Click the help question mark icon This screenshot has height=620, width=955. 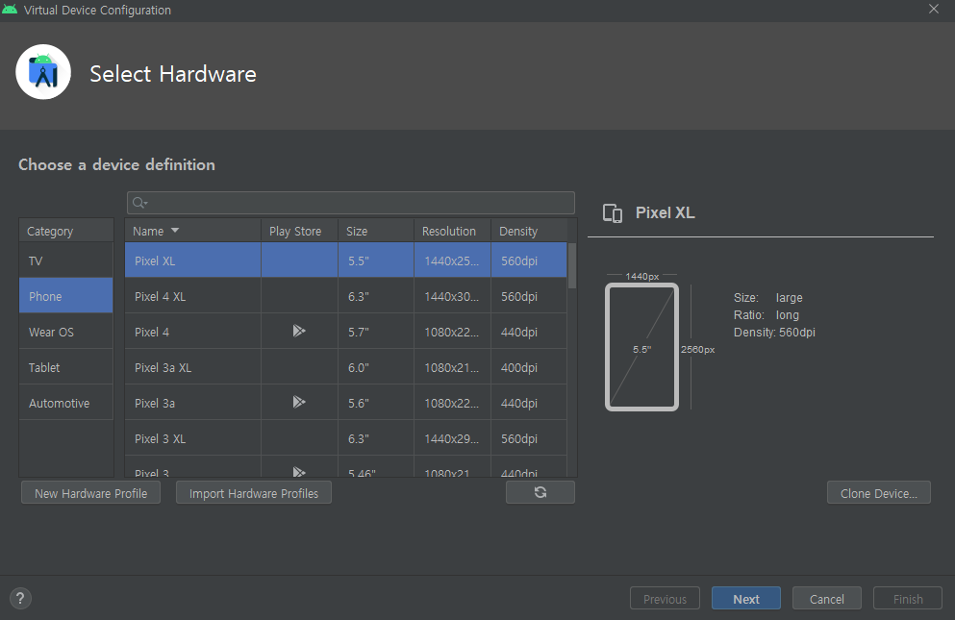click(x=20, y=598)
